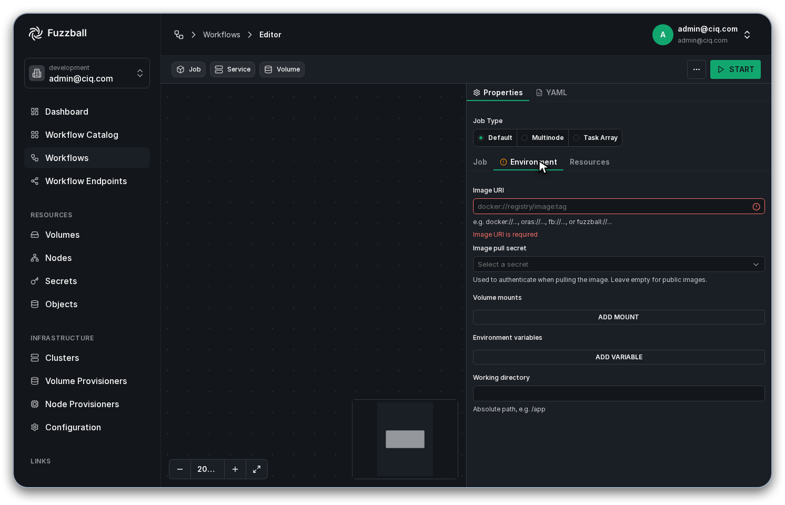Add a Volume node to canvas
The image size is (785, 505).
coord(282,69)
